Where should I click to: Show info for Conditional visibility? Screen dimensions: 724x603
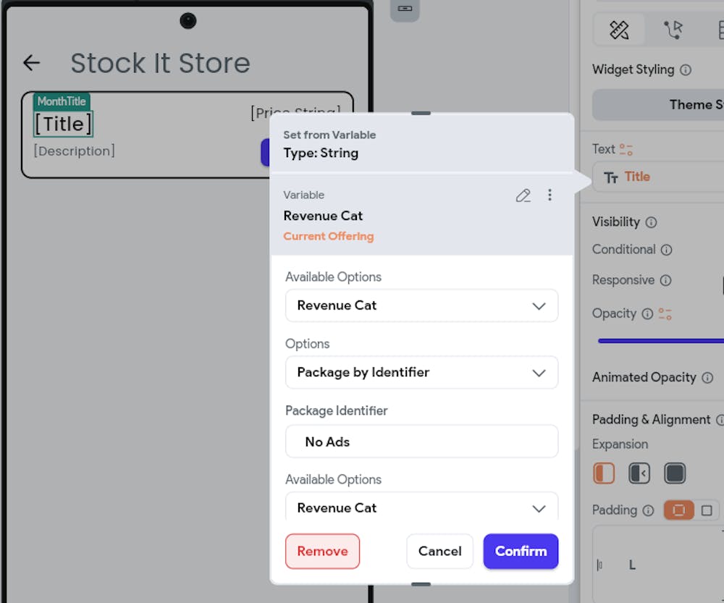pos(666,250)
